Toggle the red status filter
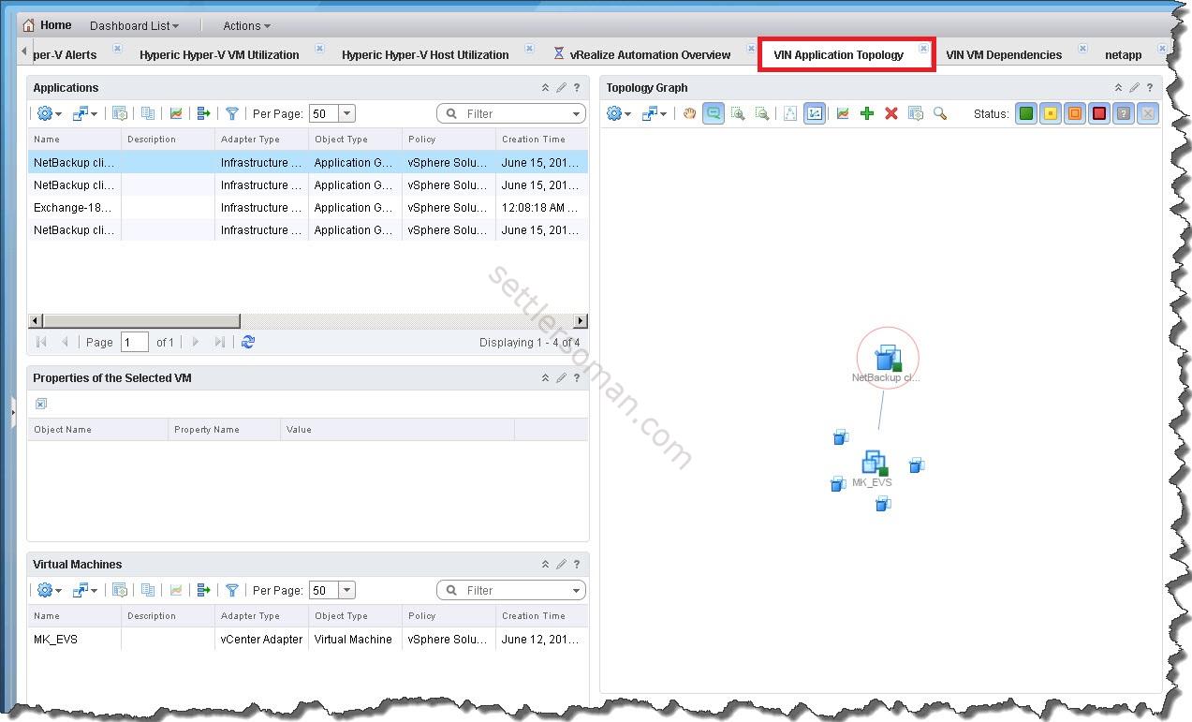Screen dimensions: 1192x722 [x=1099, y=113]
